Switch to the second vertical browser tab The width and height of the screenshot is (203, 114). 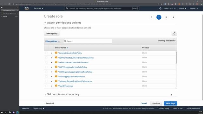[10, 13]
